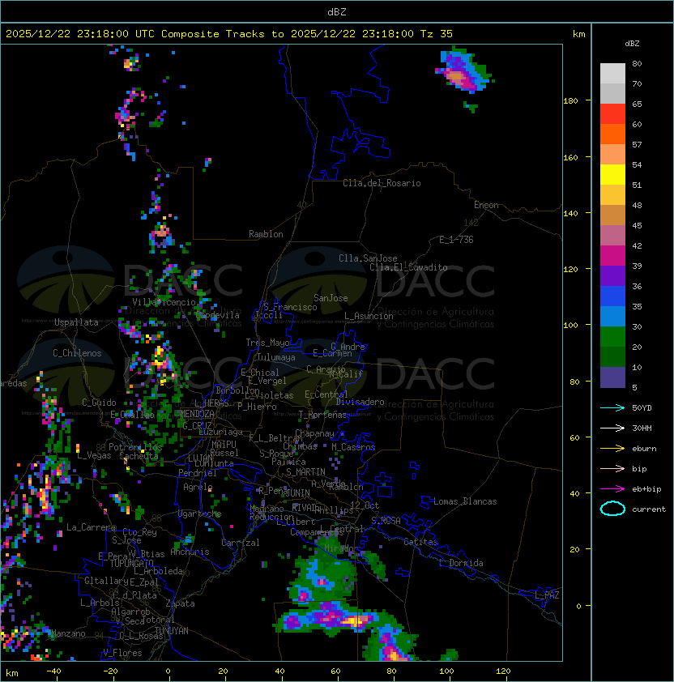This screenshot has width=674, height=682.
Task: Click the magenta eb+bip arrow in legend
Action: tap(612, 489)
